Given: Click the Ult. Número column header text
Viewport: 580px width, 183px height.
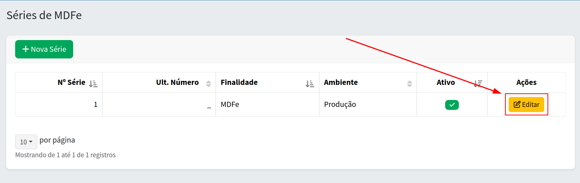Looking at the screenshot, I should [177, 82].
